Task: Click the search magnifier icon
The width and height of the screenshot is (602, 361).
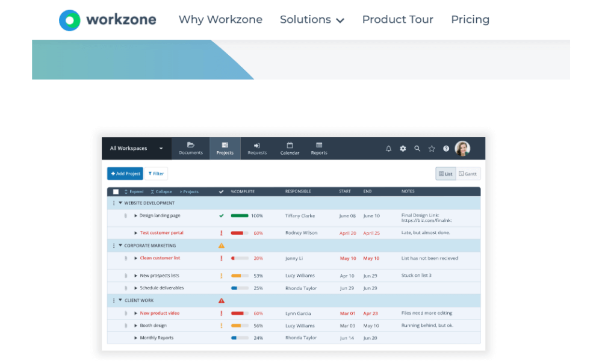Action: tap(417, 149)
